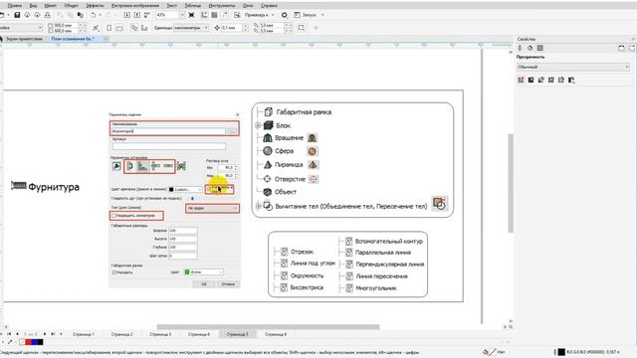
Task: Click the Paste icon in the toolbar
Action: click(81, 15)
